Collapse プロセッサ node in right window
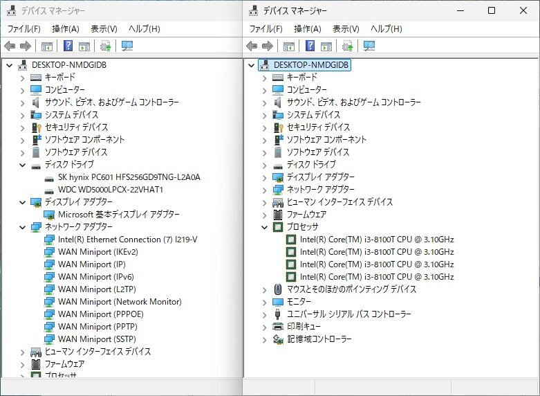The image size is (540, 396). [265, 227]
